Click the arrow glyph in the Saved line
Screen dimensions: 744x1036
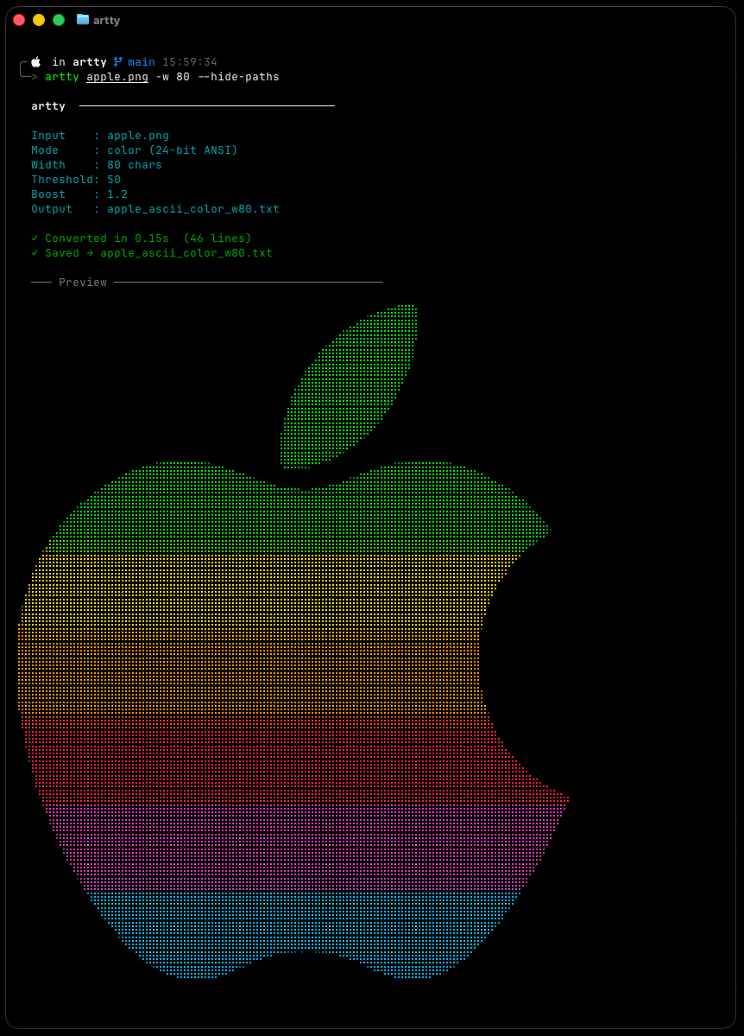pos(90,252)
